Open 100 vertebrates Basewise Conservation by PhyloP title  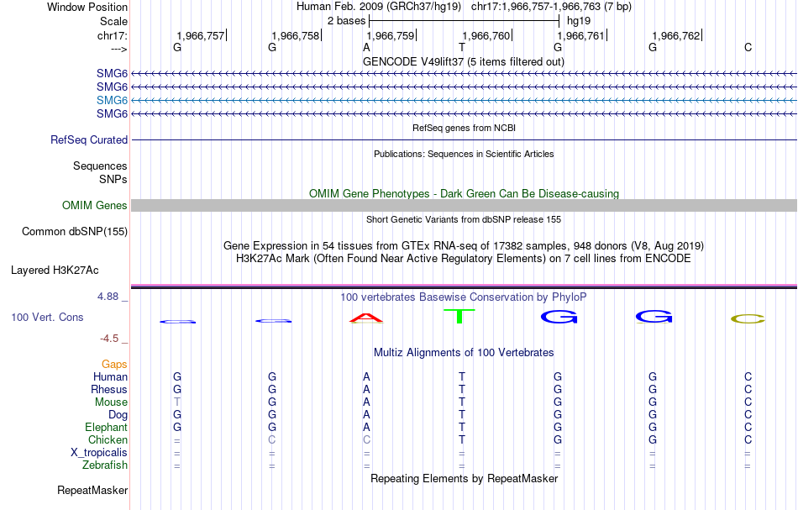click(464, 297)
